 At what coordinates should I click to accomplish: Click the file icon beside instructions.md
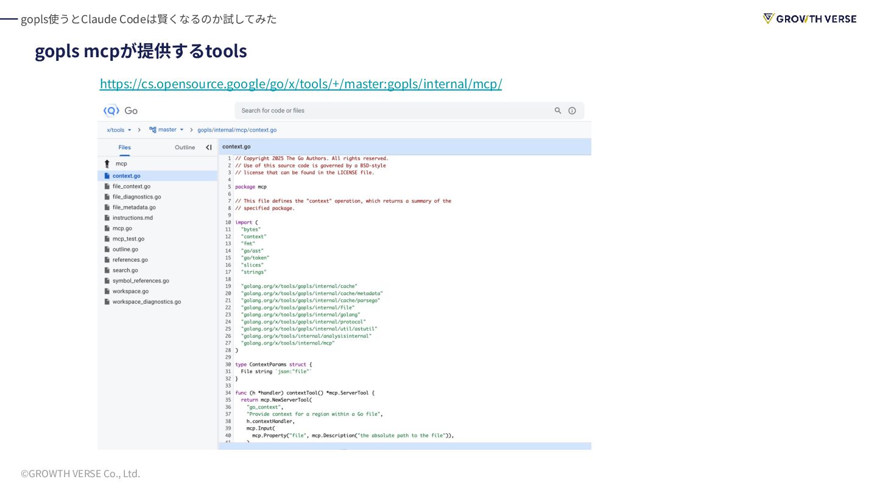107,218
